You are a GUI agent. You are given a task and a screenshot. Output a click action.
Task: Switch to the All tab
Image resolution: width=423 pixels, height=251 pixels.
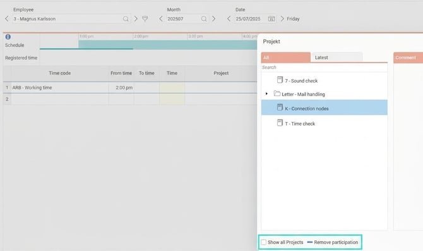pos(286,58)
